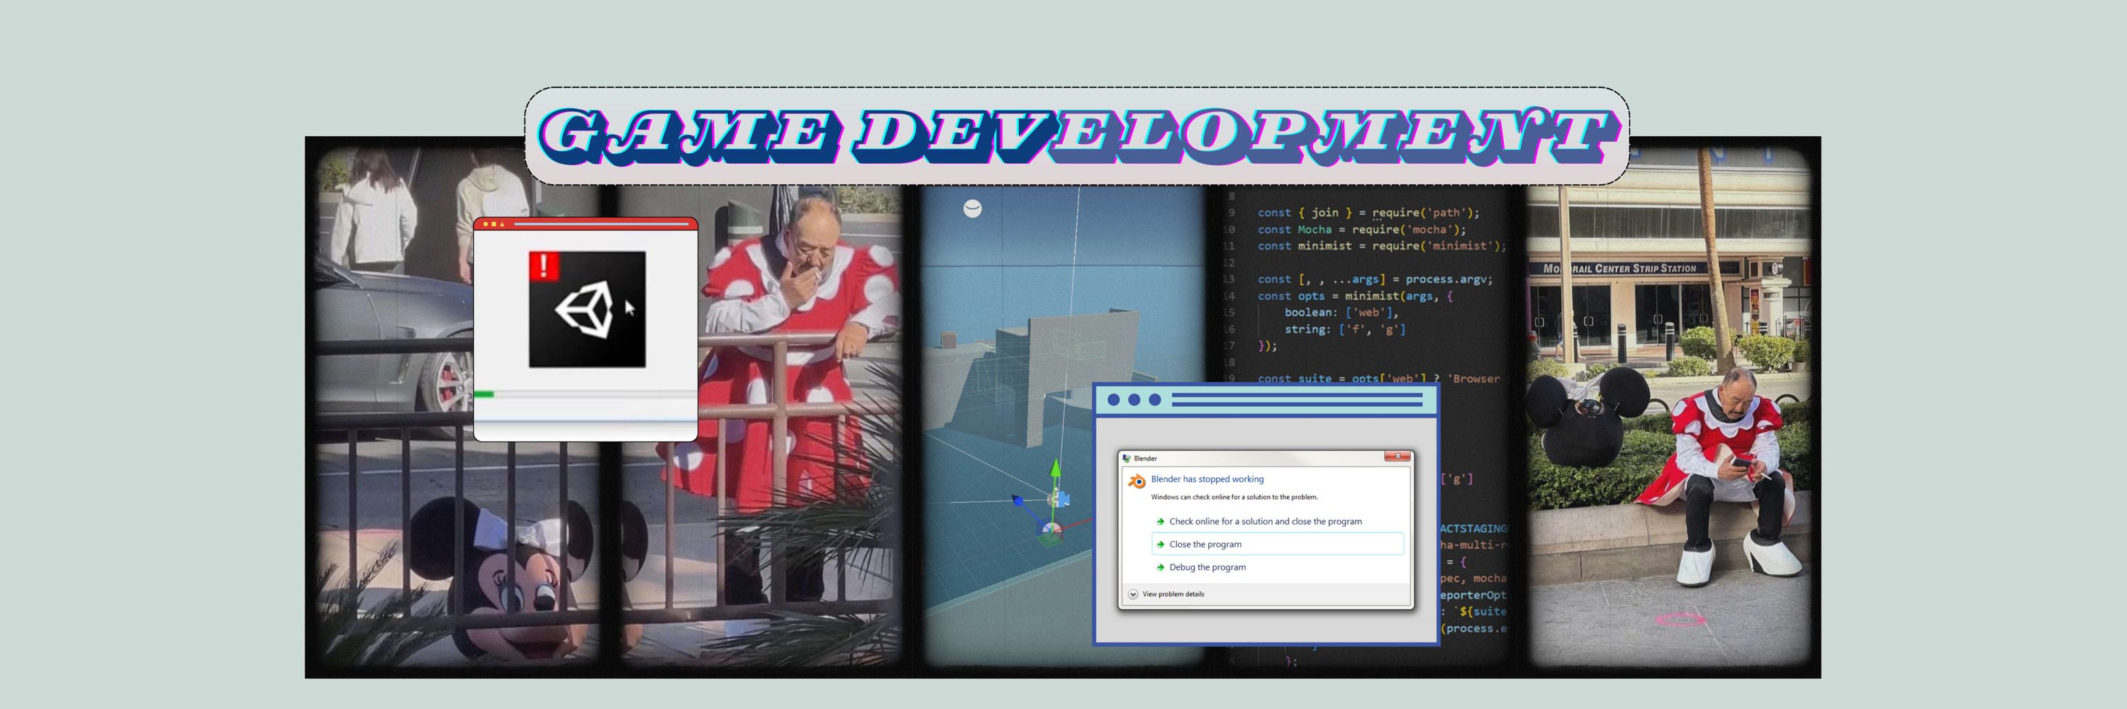Viewport: 2127px width, 709px height.
Task: Click the small app icon in Blender dialog title bar
Action: (1127, 458)
